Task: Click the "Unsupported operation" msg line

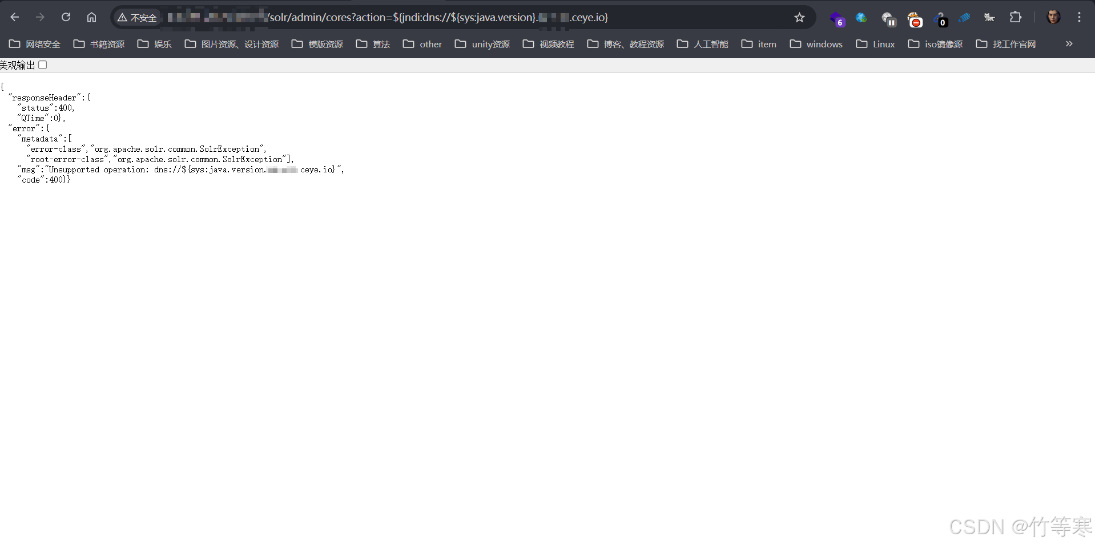Action: click(x=181, y=169)
